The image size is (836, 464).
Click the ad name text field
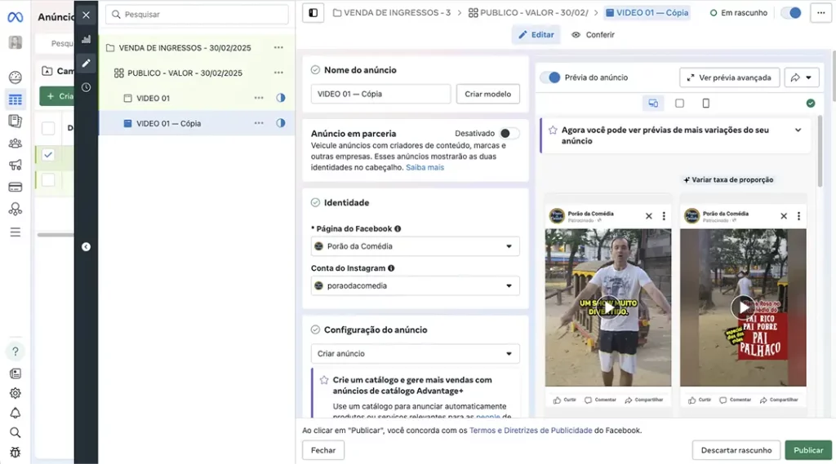click(x=380, y=94)
